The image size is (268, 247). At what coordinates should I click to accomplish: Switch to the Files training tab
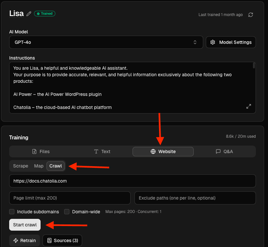click(41, 151)
